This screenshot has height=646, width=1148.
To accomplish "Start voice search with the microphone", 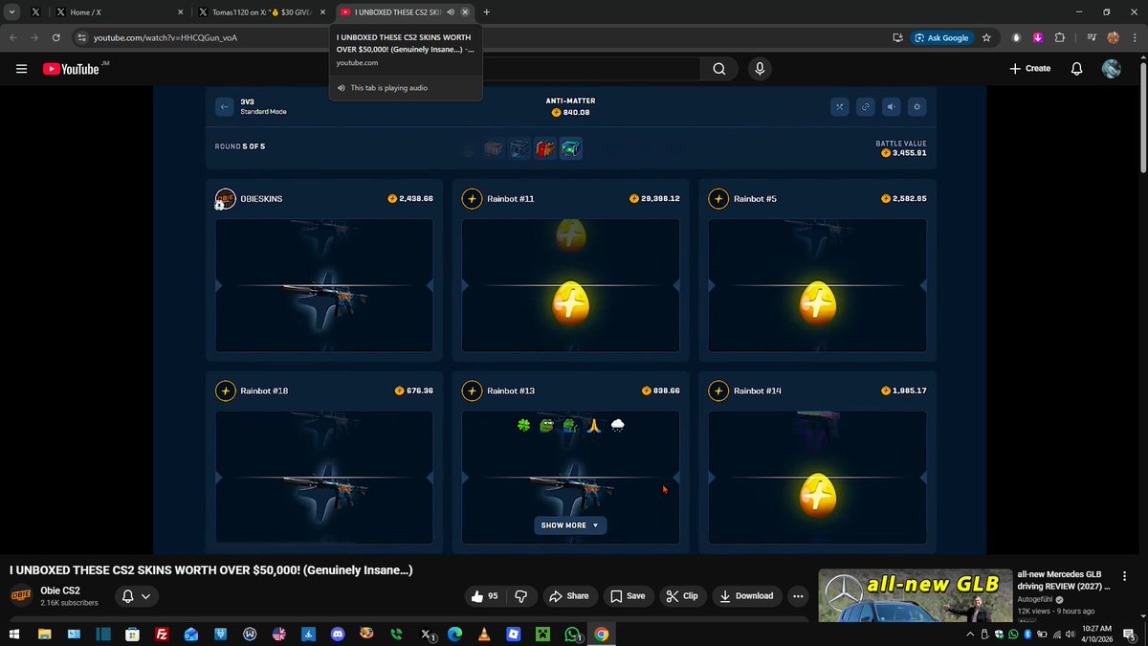I will pyautogui.click(x=760, y=69).
